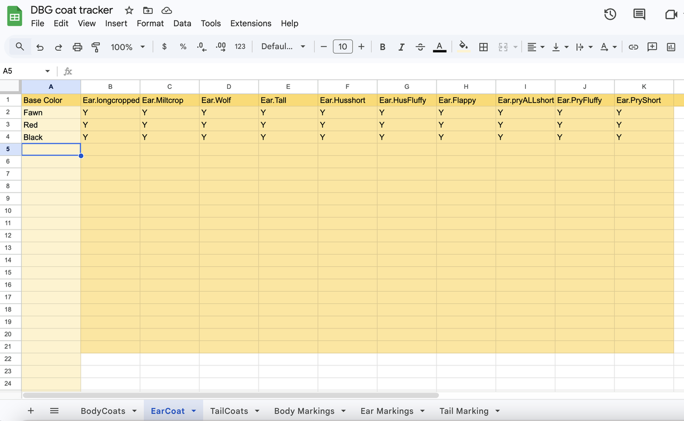Open the zoom level dropdown

[x=127, y=47]
